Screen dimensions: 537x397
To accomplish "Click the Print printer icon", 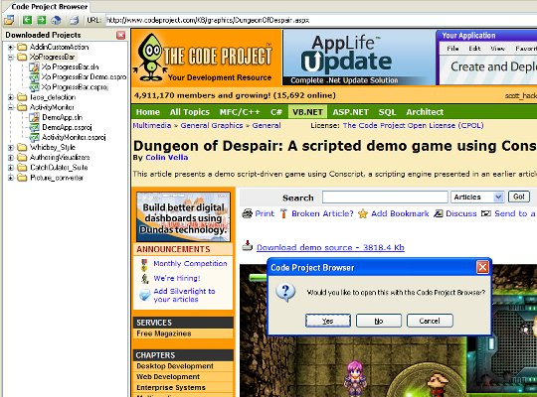I will click(x=247, y=213).
